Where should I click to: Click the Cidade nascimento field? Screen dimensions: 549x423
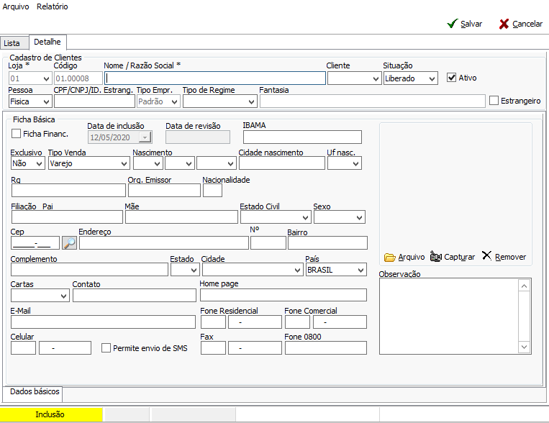282,163
